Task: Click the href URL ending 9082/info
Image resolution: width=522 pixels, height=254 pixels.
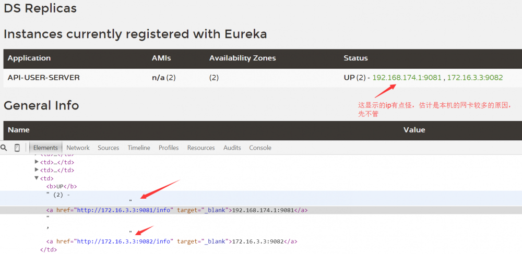Action: [x=124, y=241]
